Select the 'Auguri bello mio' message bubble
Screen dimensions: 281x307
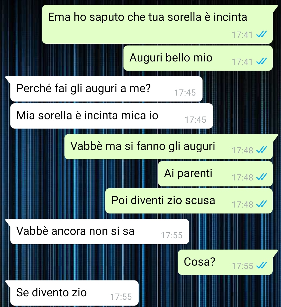(x=198, y=58)
